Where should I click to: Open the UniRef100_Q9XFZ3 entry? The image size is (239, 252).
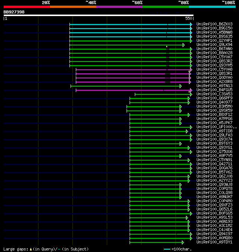point(214,205)
